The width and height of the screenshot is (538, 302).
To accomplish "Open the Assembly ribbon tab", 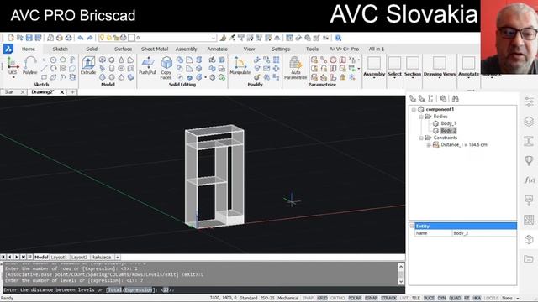I will tap(187, 49).
